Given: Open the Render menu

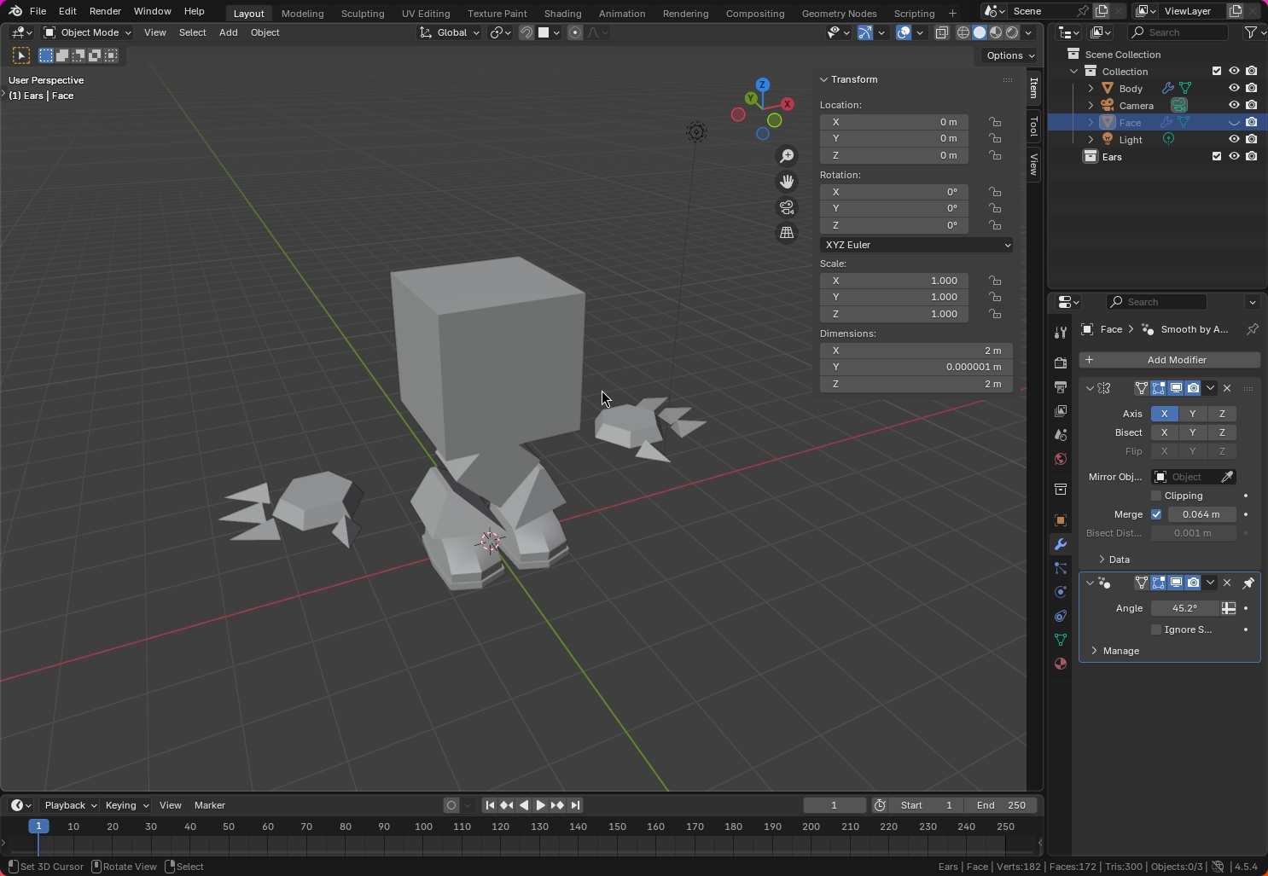Looking at the screenshot, I should click(105, 11).
